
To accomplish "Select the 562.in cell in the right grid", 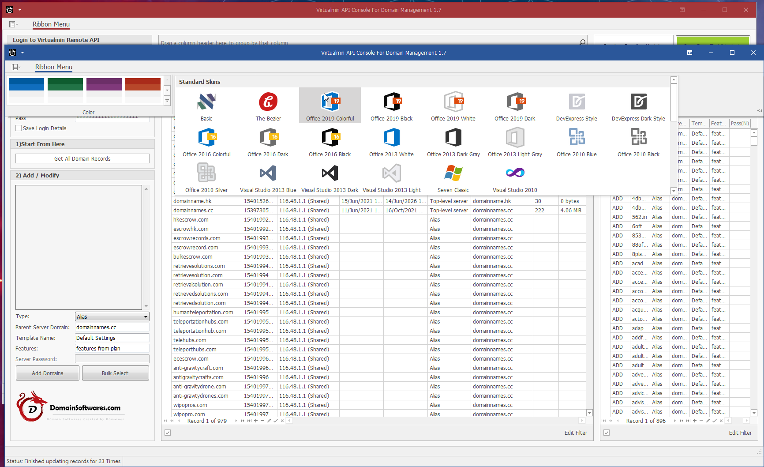I will pos(640,217).
